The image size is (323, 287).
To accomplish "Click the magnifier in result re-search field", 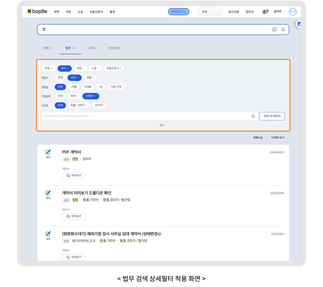I will tap(253, 116).
